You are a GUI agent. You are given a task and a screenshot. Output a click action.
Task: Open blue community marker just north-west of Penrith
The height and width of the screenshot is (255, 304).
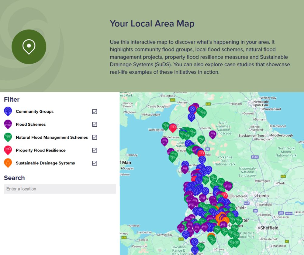pyautogui.click(x=191, y=117)
